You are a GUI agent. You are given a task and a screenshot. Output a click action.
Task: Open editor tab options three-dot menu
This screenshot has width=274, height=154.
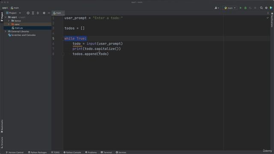point(268,13)
